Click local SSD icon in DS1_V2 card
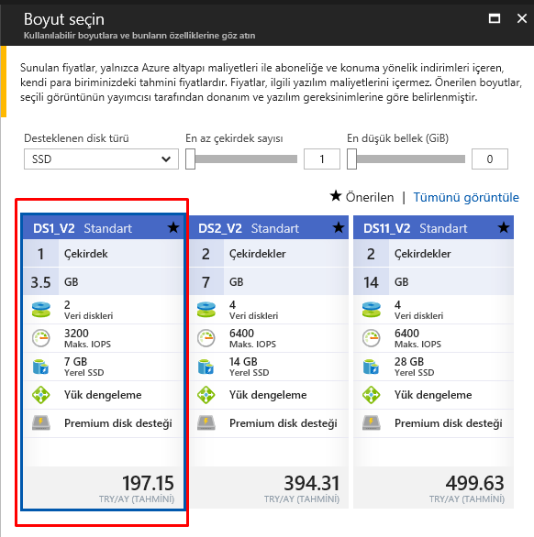The height and width of the screenshot is (537, 534). tap(40, 367)
